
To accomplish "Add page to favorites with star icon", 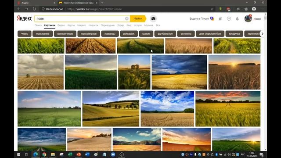I will 212,9.
